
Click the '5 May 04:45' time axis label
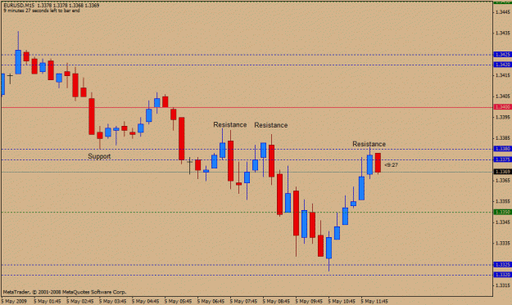[x=146, y=302]
